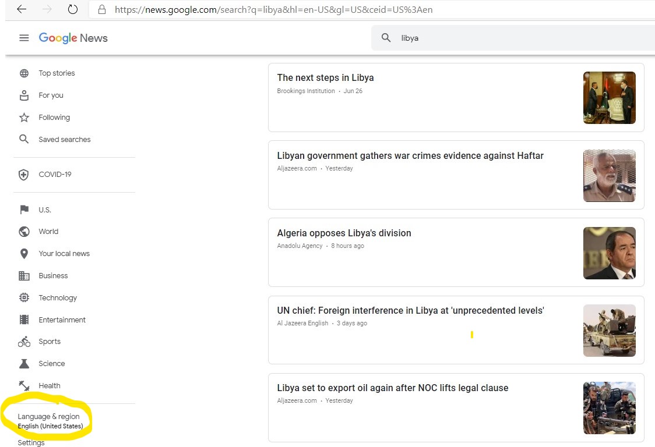Open 'UN chief: Foreign interference in Libya' article

tap(410, 311)
